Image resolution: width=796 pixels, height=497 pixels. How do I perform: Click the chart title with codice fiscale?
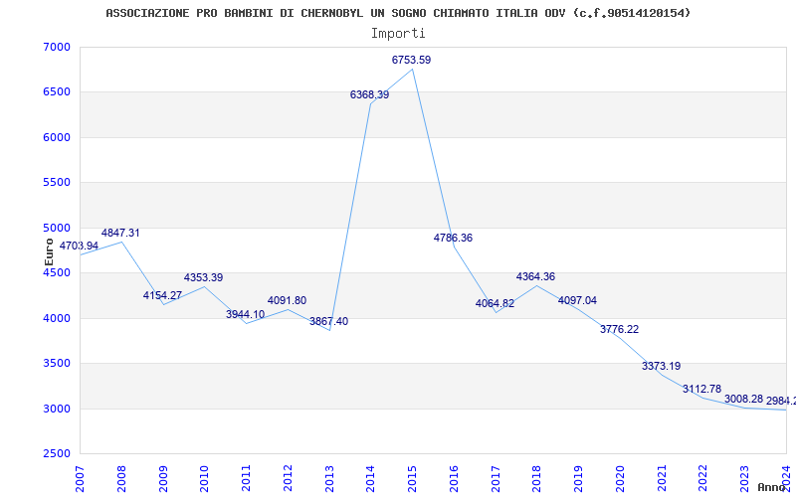pos(398,13)
